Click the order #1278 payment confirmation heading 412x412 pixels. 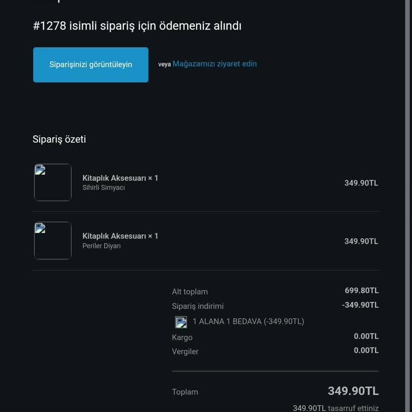[137, 26]
